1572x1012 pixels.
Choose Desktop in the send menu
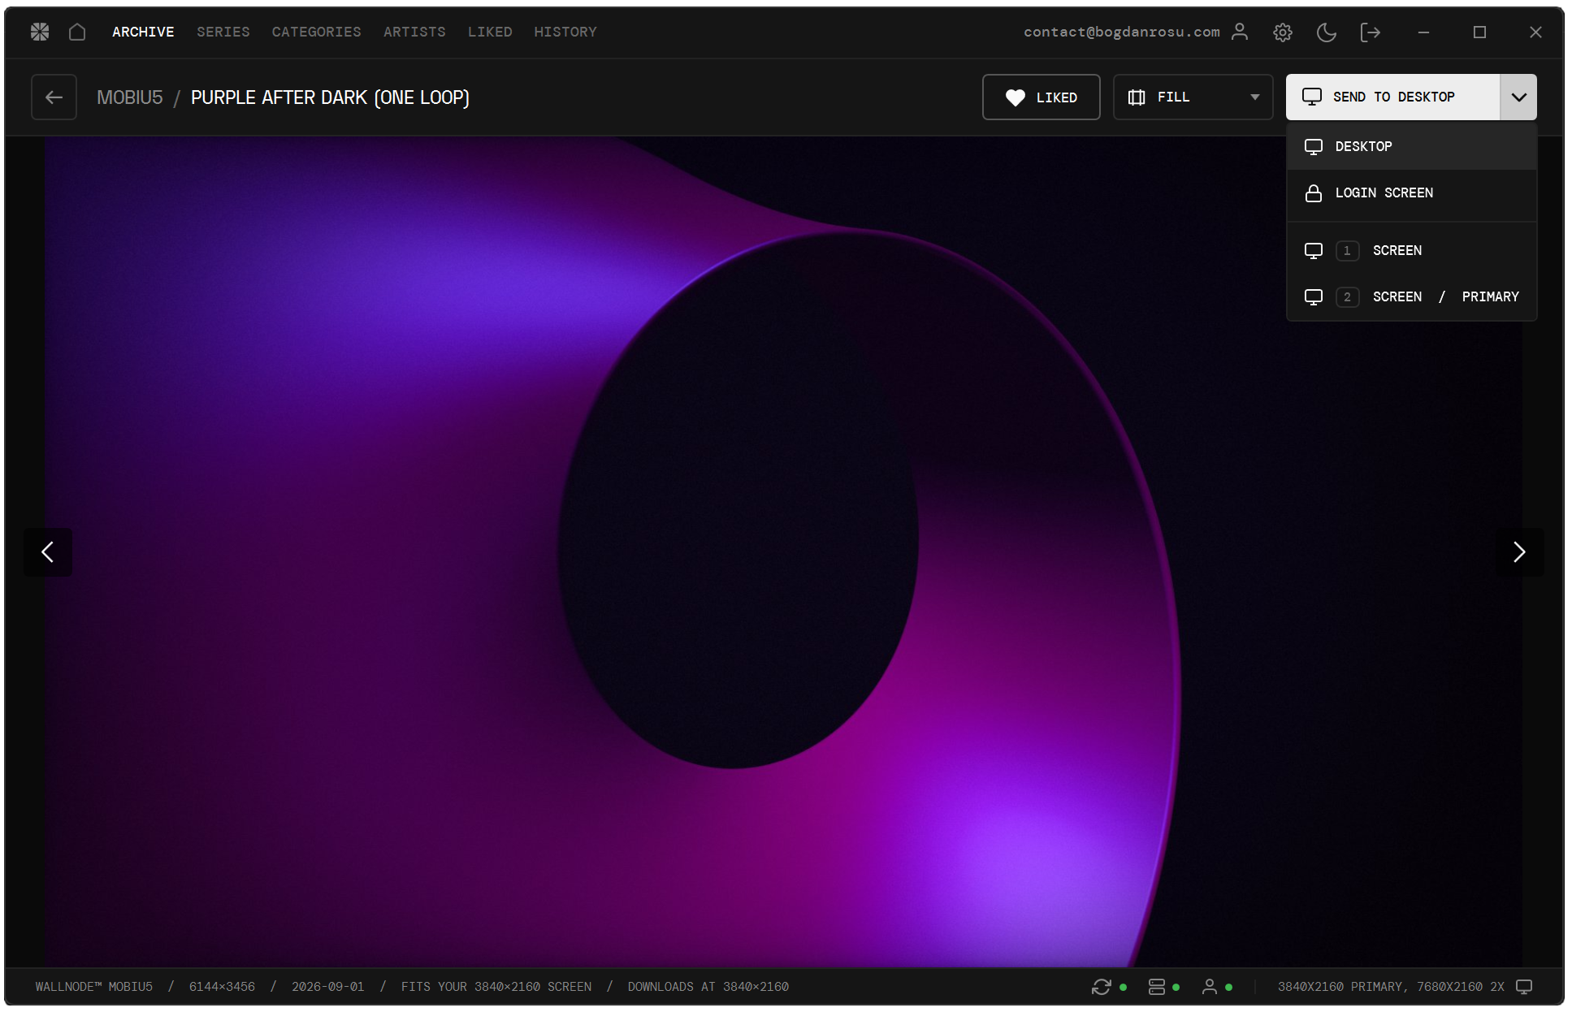click(1412, 146)
